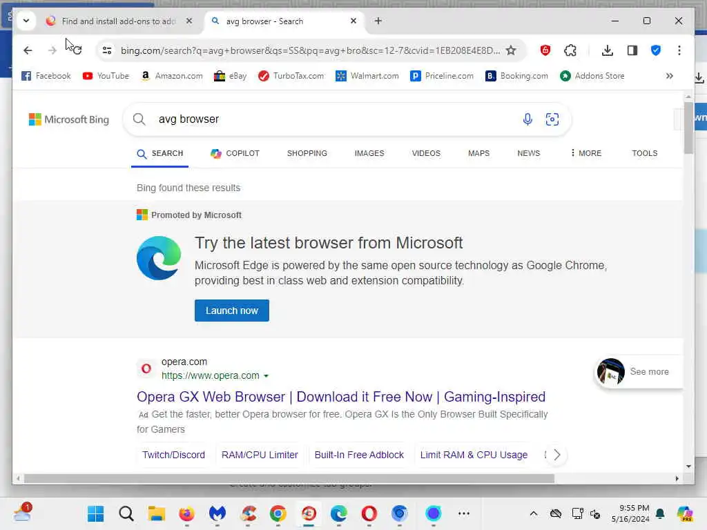707x530 pixels.
Task: Go back with the browser back arrow
Action: click(x=28, y=50)
